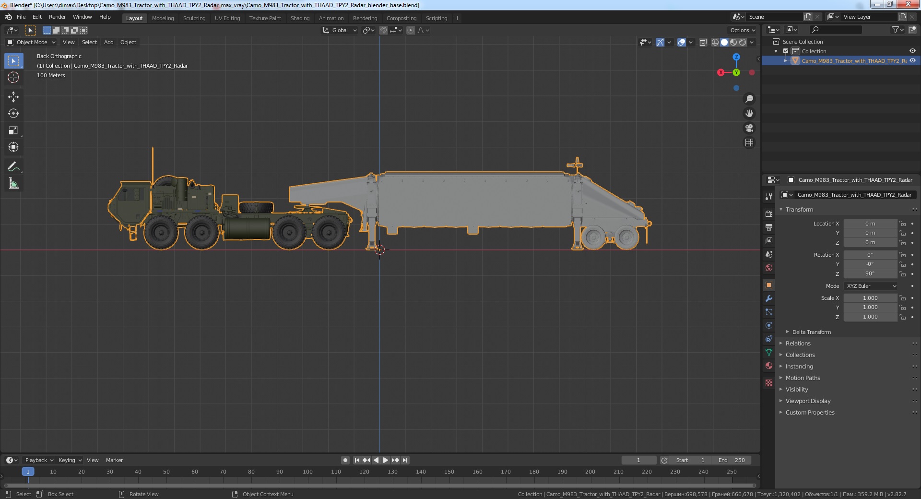Open the Output properties tab
921x499 pixels.
(769, 227)
